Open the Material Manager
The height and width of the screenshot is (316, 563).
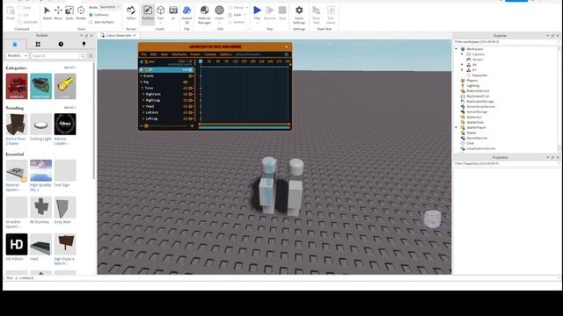pos(204,15)
